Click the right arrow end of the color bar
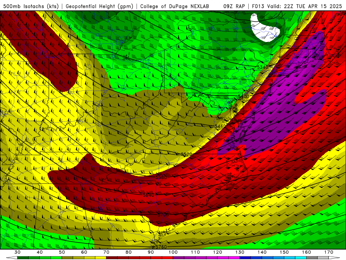This screenshot has width=346, height=260. tap(334, 258)
